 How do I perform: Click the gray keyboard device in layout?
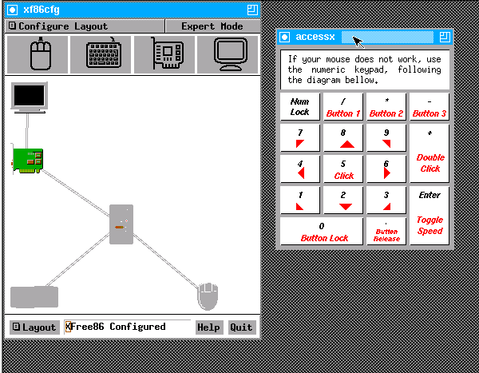point(34,297)
